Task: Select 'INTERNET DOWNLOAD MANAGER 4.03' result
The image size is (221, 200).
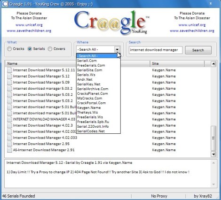Action: point(44,119)
